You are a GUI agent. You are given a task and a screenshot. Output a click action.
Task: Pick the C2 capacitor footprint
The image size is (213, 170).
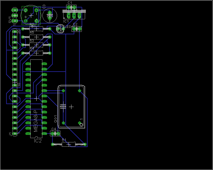point(77,29)
